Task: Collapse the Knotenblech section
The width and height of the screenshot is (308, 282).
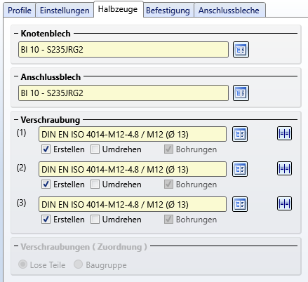Action: pos(16,34)
